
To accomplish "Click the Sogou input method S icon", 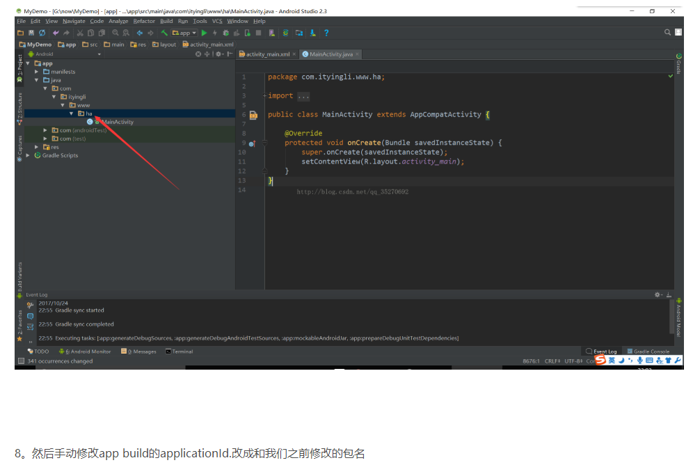I will 600,361.
